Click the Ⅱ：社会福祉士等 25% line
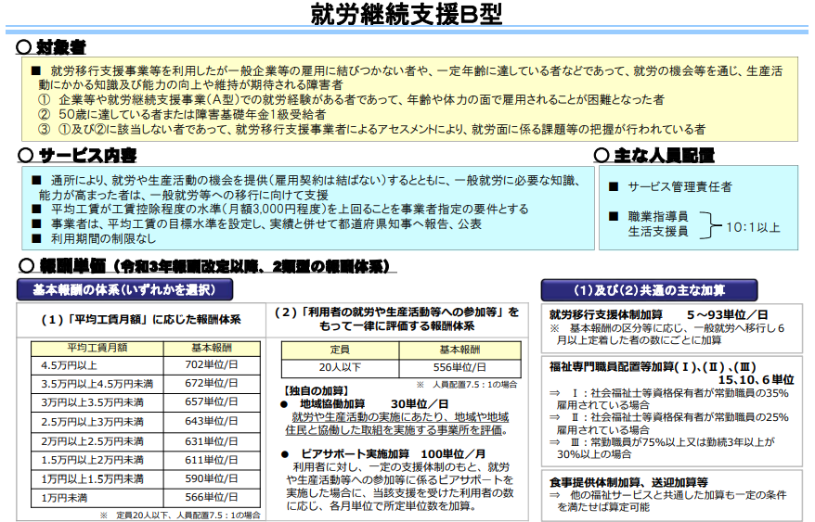 tap(668, 424)
